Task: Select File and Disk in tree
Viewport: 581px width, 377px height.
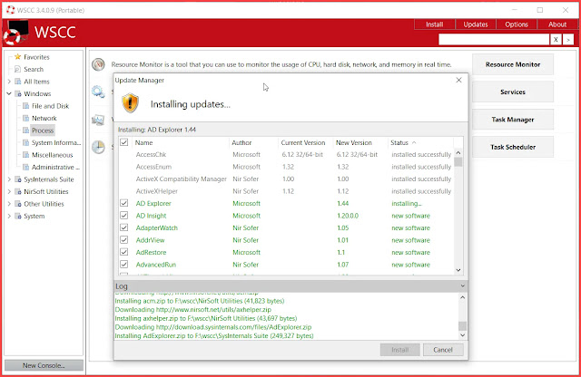Action: point(50,106)
